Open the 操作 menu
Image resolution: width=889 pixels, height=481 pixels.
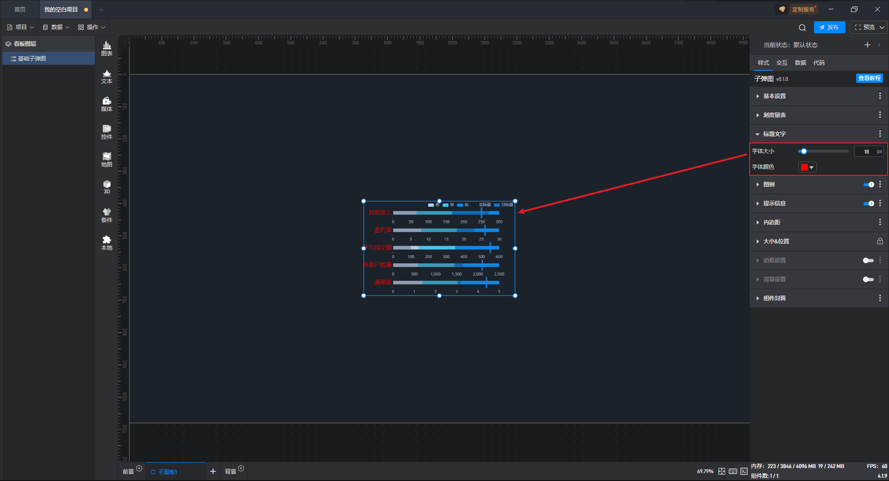pyautogui.click(x=92, y=27)
